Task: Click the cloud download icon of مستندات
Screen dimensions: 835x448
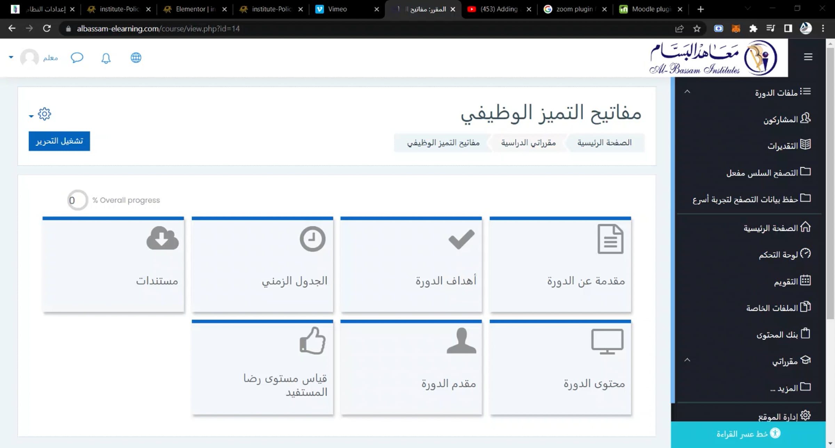Action: (162, 238)
